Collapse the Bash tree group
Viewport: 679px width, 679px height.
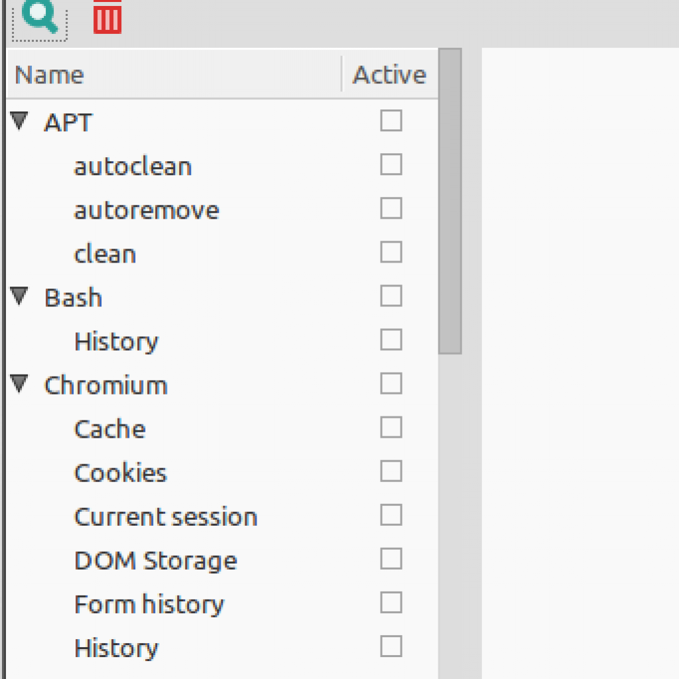click(x=19, y=296)
